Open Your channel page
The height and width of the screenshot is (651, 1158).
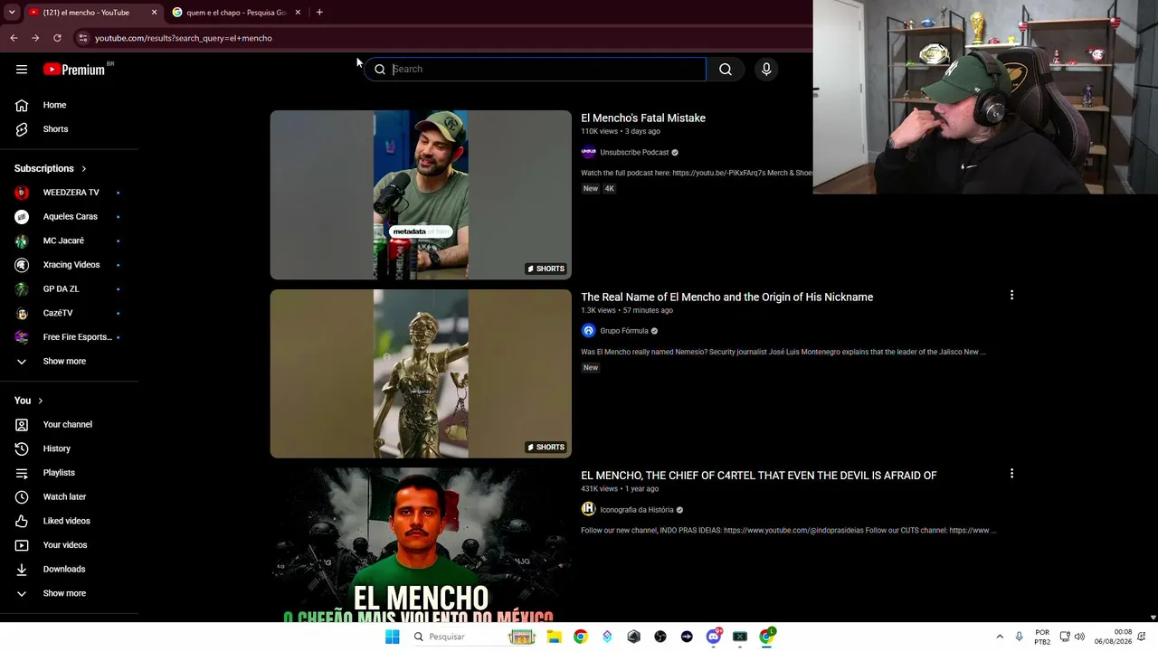tap(70, 425)
